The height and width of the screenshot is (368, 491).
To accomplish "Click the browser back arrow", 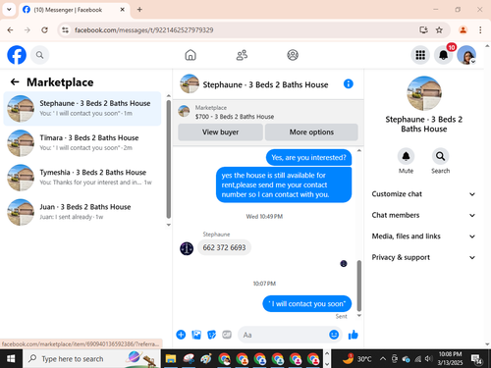I will tap(10, 30).
